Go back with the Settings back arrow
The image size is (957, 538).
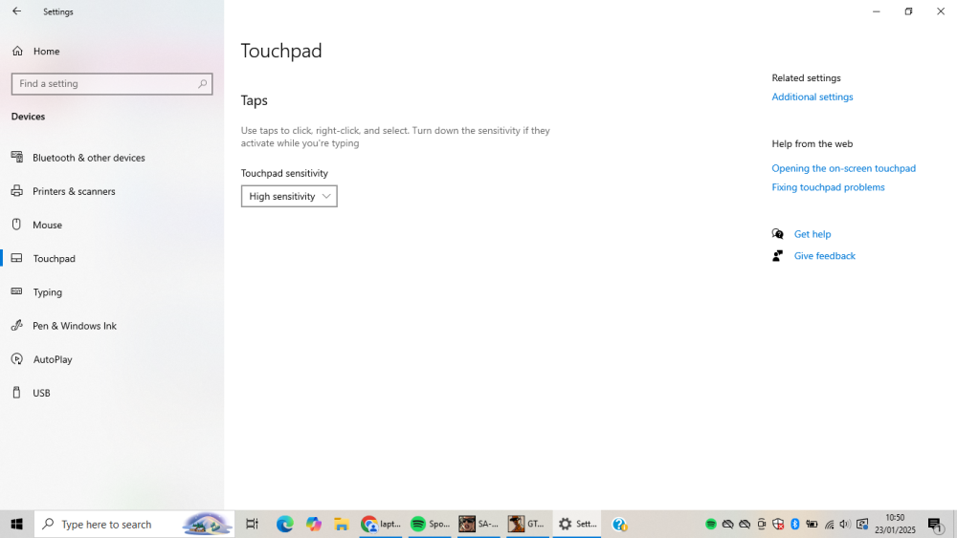click(16, 11)
